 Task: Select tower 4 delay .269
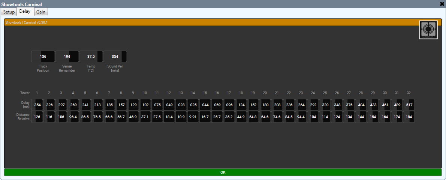[x=73, y=105]
